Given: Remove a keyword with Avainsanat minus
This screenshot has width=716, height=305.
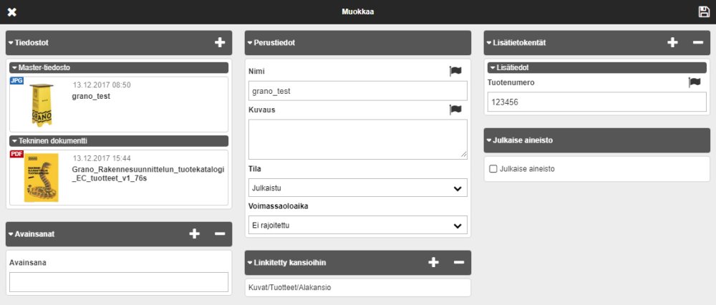Looking at the screenshot, I should pyautogui.click(x=220, y=233).
